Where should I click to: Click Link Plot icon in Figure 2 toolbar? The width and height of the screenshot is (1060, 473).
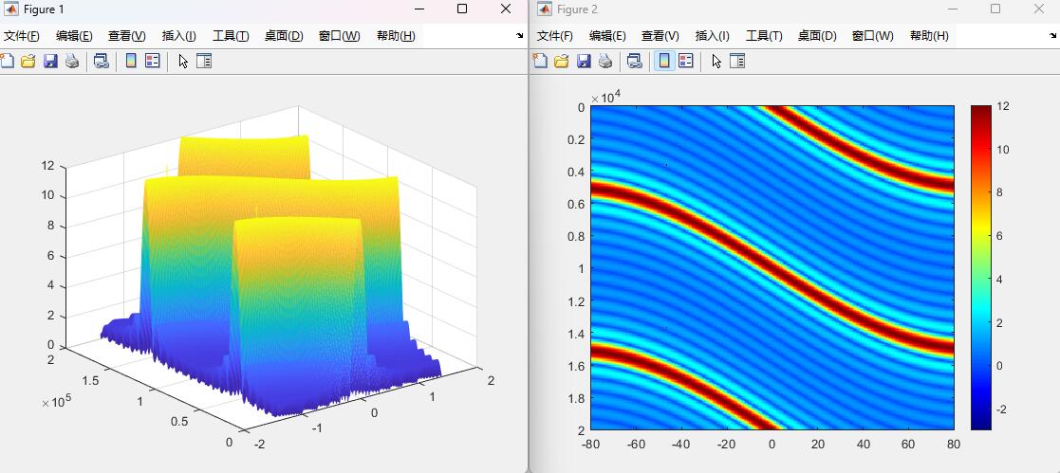(635, 62)
